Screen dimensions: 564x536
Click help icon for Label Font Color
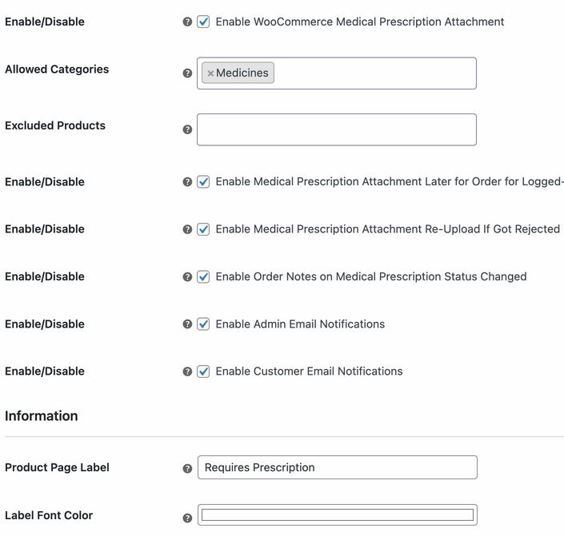(x=187, y=518)
